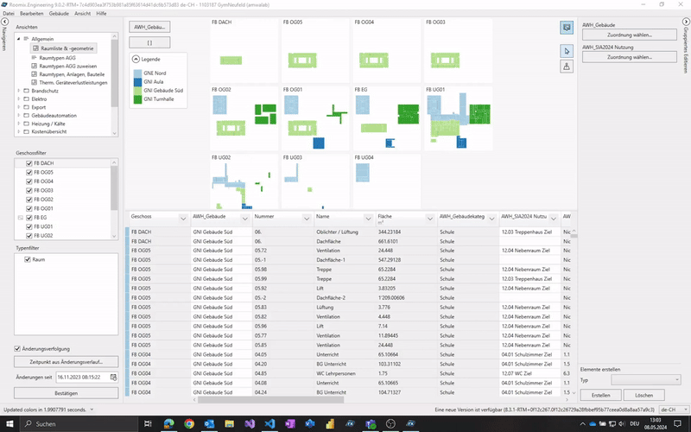Open Google Chrome from the taskbar

[189, 424]
